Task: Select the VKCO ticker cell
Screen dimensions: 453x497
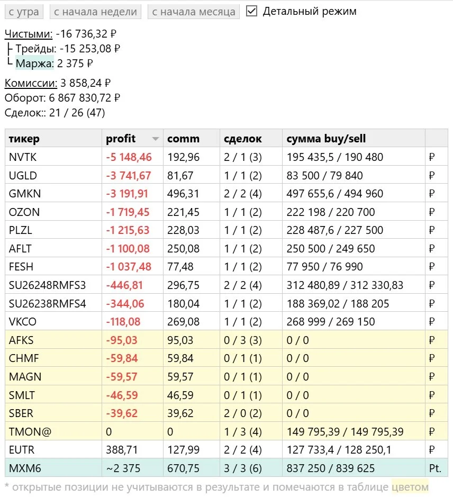Action: 53,321
